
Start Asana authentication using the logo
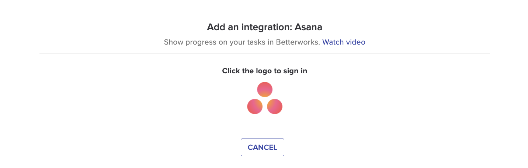(265, 98)
